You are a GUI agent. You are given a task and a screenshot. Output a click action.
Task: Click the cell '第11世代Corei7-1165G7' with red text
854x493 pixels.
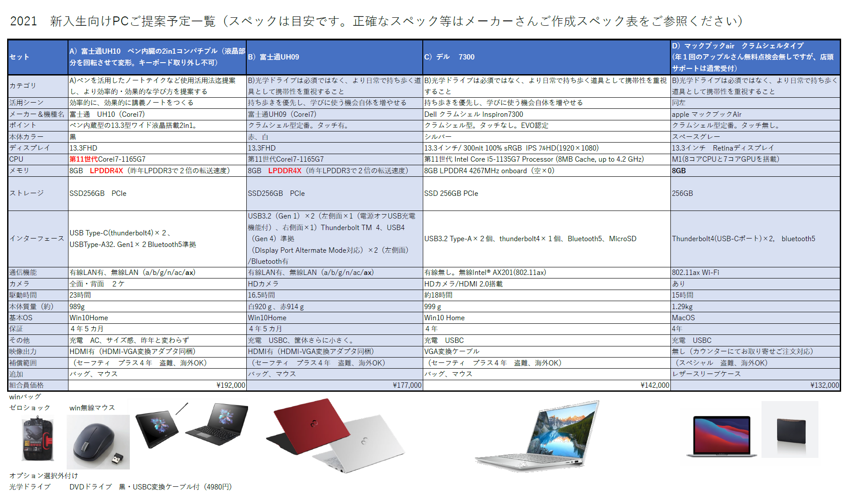tap(157, 159)
